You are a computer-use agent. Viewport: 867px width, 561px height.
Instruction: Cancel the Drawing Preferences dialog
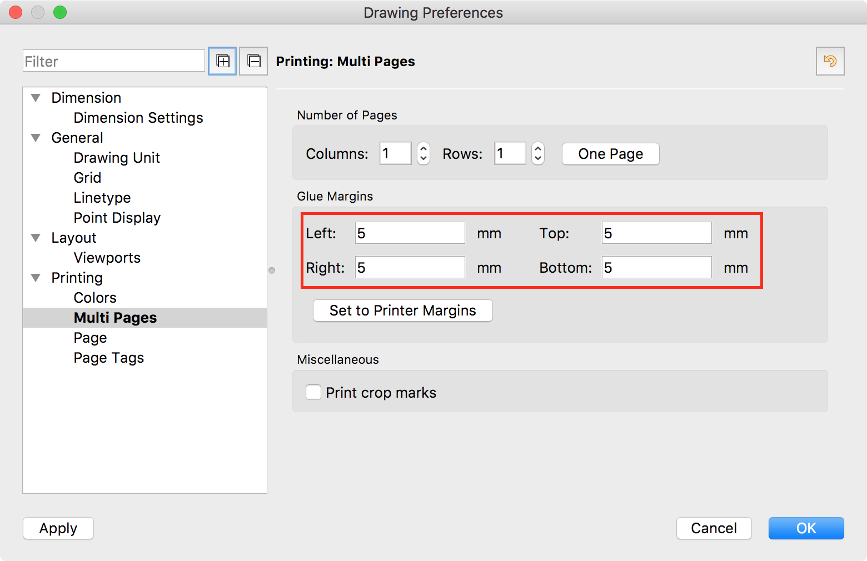pos(714,528)
